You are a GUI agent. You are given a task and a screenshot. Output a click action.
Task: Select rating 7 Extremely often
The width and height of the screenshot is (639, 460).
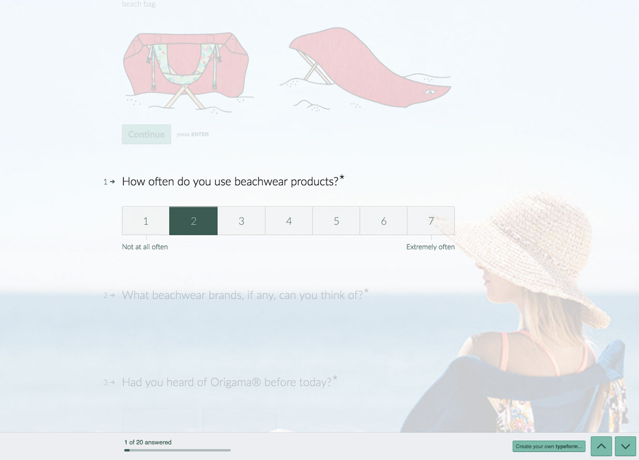431,221
